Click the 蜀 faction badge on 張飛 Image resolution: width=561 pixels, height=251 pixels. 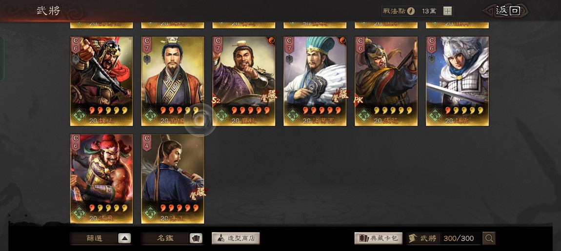pos(79,213)
